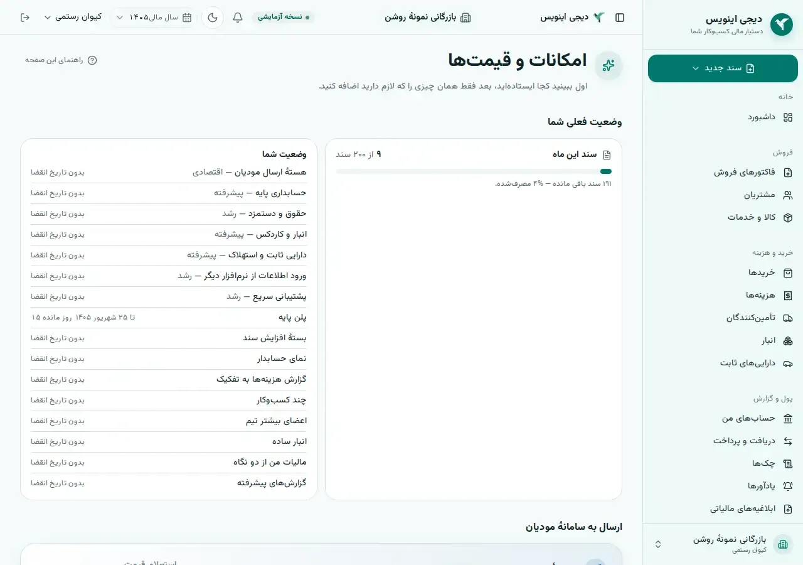Open راهنمای این صفحه help link
The width and height of the screenshot is (803, 565).
61,60
